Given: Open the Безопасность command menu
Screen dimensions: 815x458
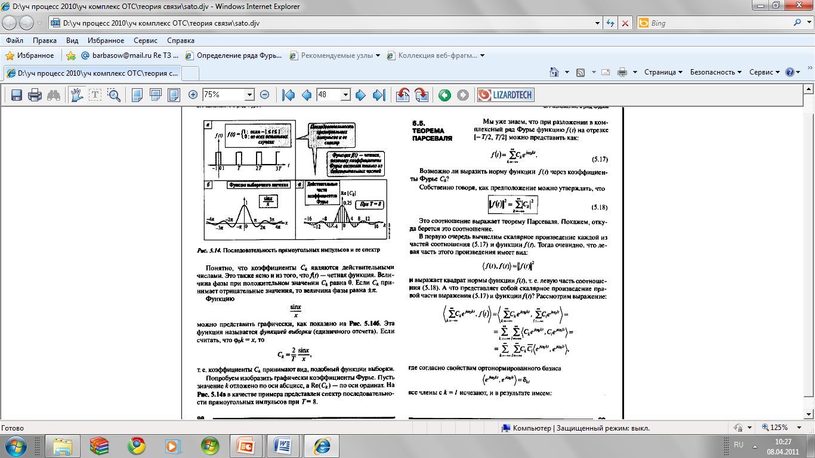Looking at the screenshot, I should tap(716, 72).
